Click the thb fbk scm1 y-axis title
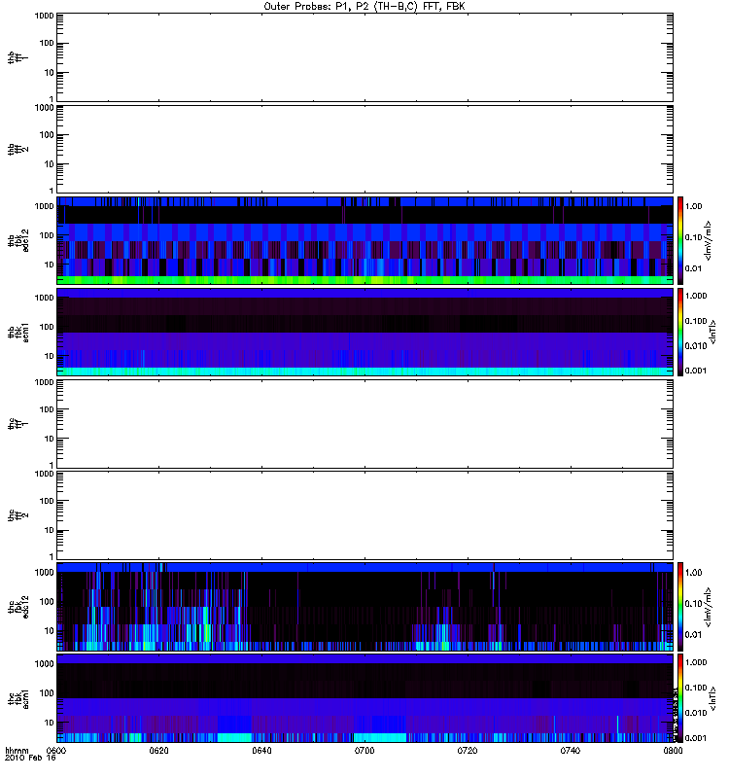 point(18,332)
